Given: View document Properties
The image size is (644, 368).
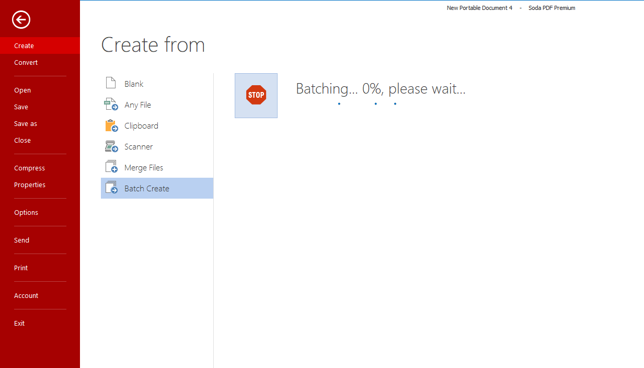Looking at the screenshot, I should coord(40,185).
